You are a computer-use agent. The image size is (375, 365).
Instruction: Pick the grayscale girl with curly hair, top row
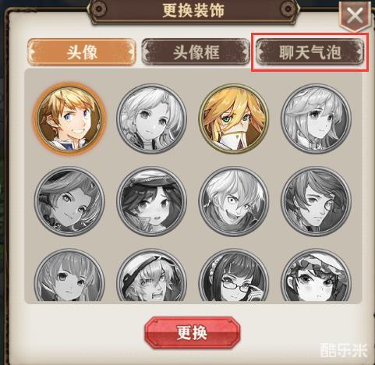(x=151, y=119)
